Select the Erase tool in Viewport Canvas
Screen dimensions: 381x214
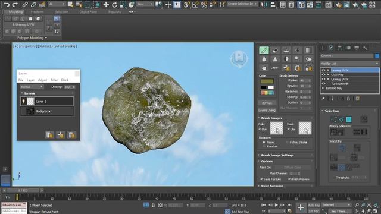tap(275, 50)
